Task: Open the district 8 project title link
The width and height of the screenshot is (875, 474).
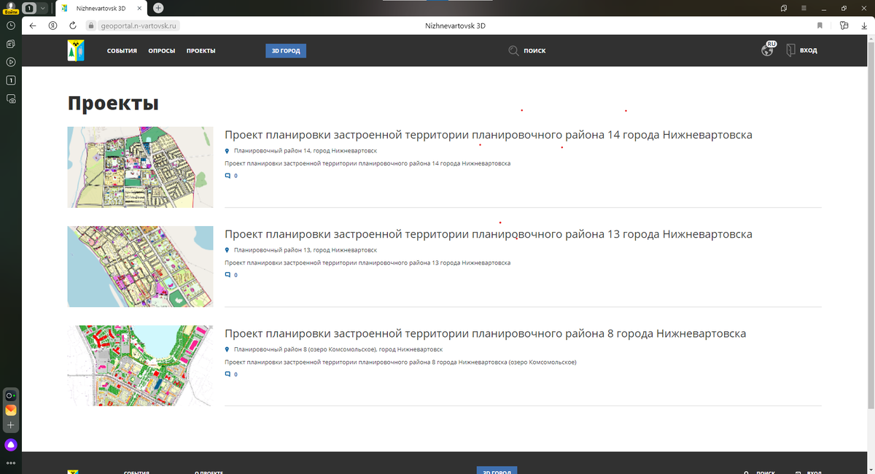Action: pos(485,334)
